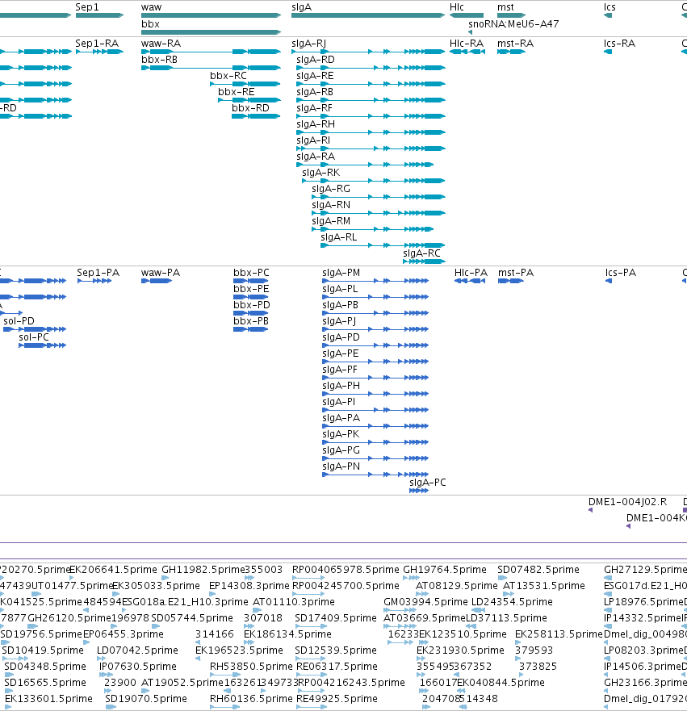Open transcript waw-RA

pos(211,52)
